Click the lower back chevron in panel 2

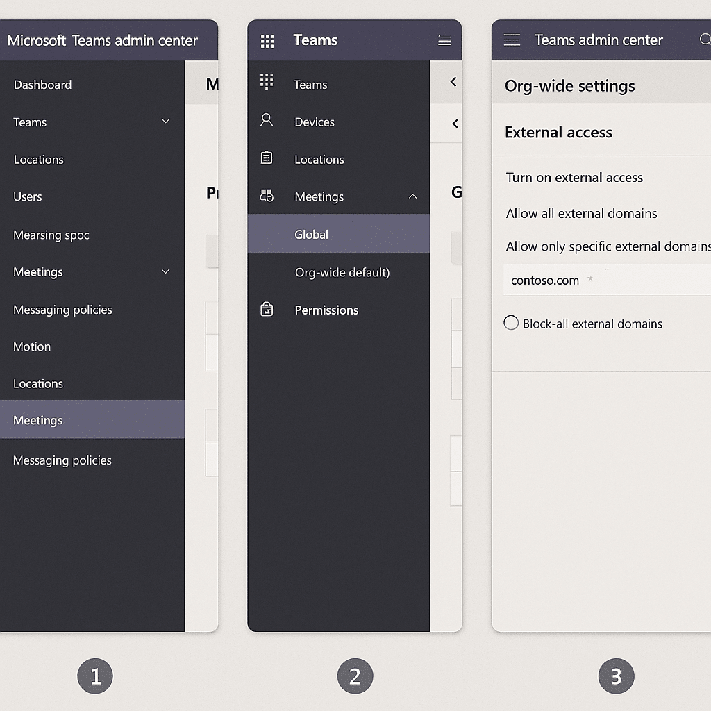click(x=455, y=124)
